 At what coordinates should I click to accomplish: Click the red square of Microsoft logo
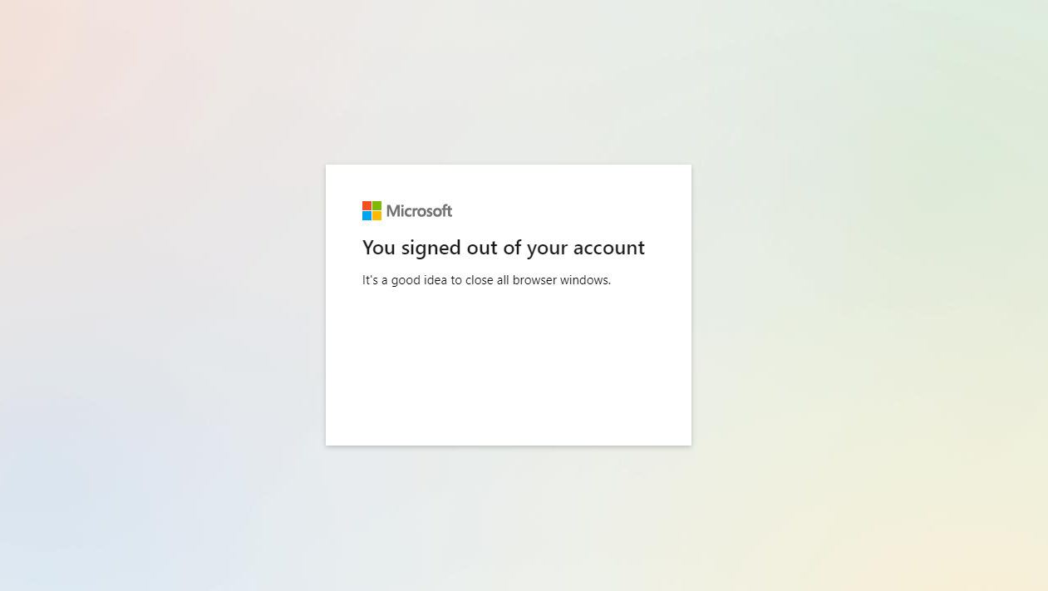tap(367, 205)
